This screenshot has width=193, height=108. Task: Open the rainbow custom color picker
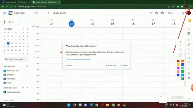pos(182,79)
